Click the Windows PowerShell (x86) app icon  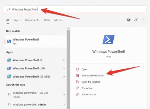click(9, 68)
